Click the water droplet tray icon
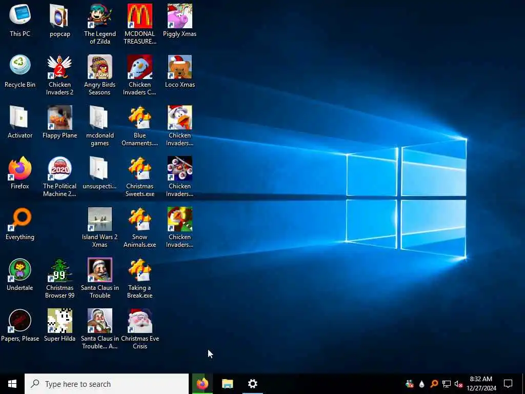 click(421, 384)
